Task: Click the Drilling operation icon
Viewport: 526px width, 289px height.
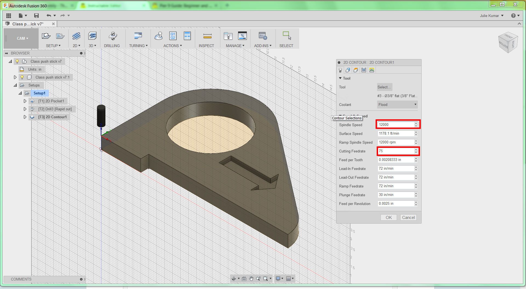Action: click(113, 36)
